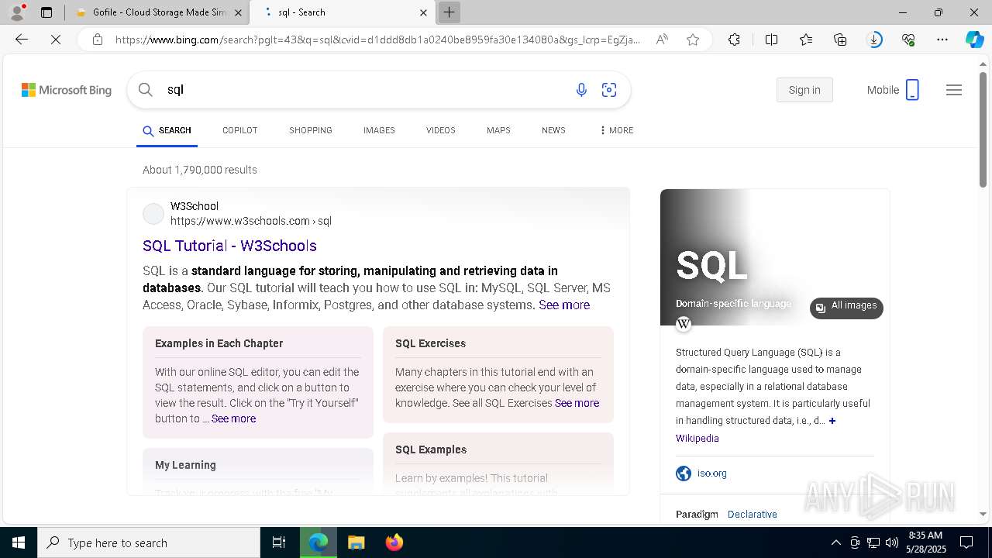The height and width of the screenshot is (558, 992).
Task: Click the Sign in button
Action: click(x=804, y=90)
